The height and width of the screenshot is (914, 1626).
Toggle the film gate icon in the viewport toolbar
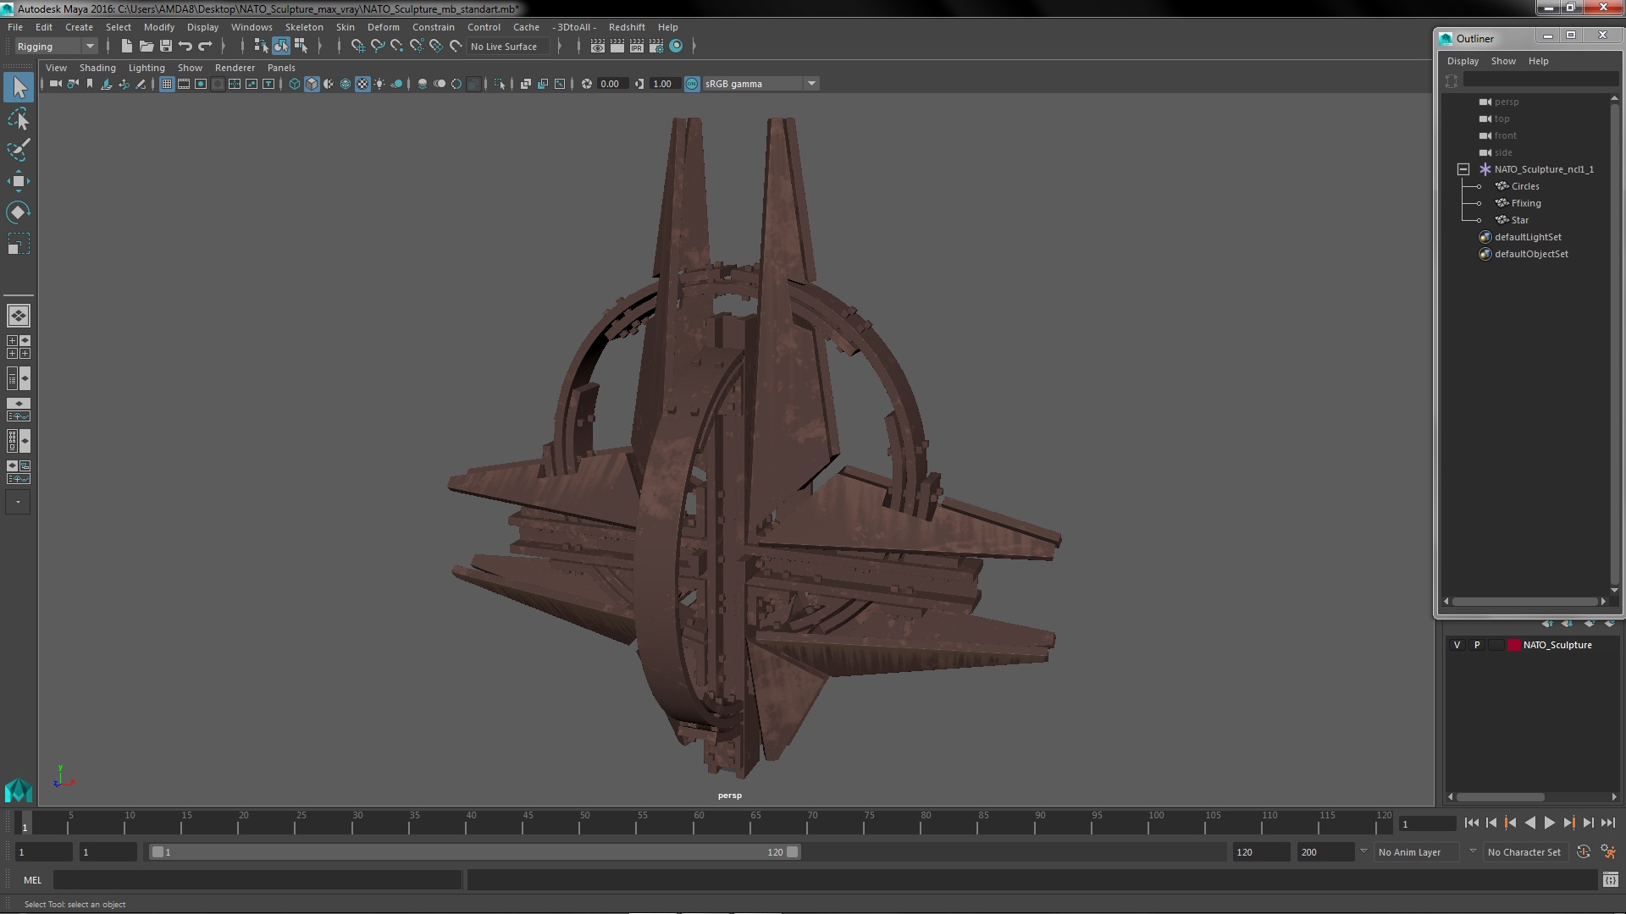point(184,84)
